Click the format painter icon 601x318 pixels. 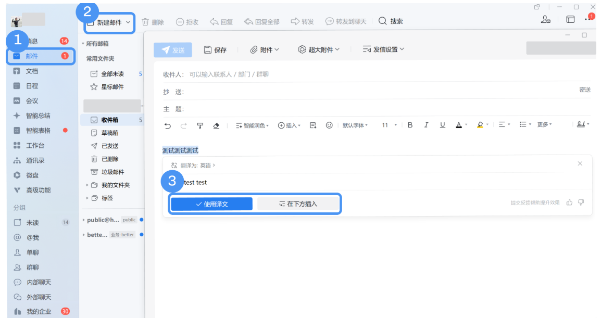tap(200, 125)
